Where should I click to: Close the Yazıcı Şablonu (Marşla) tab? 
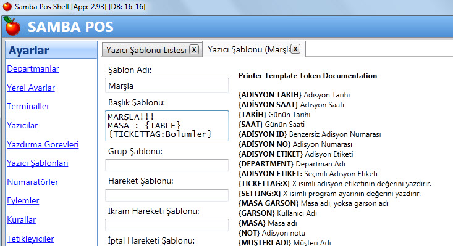295,49
